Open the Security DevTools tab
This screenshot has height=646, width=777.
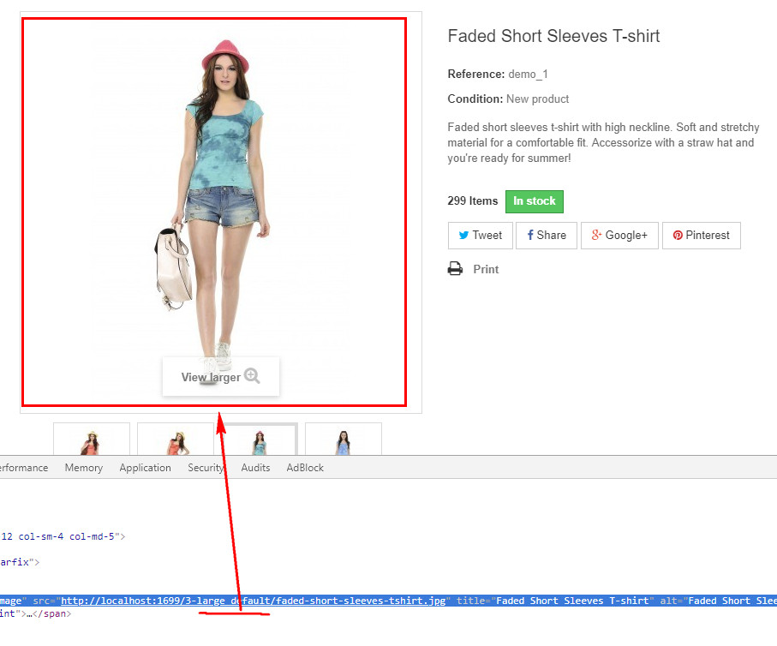pyautogui.click(x=206, y=468)
